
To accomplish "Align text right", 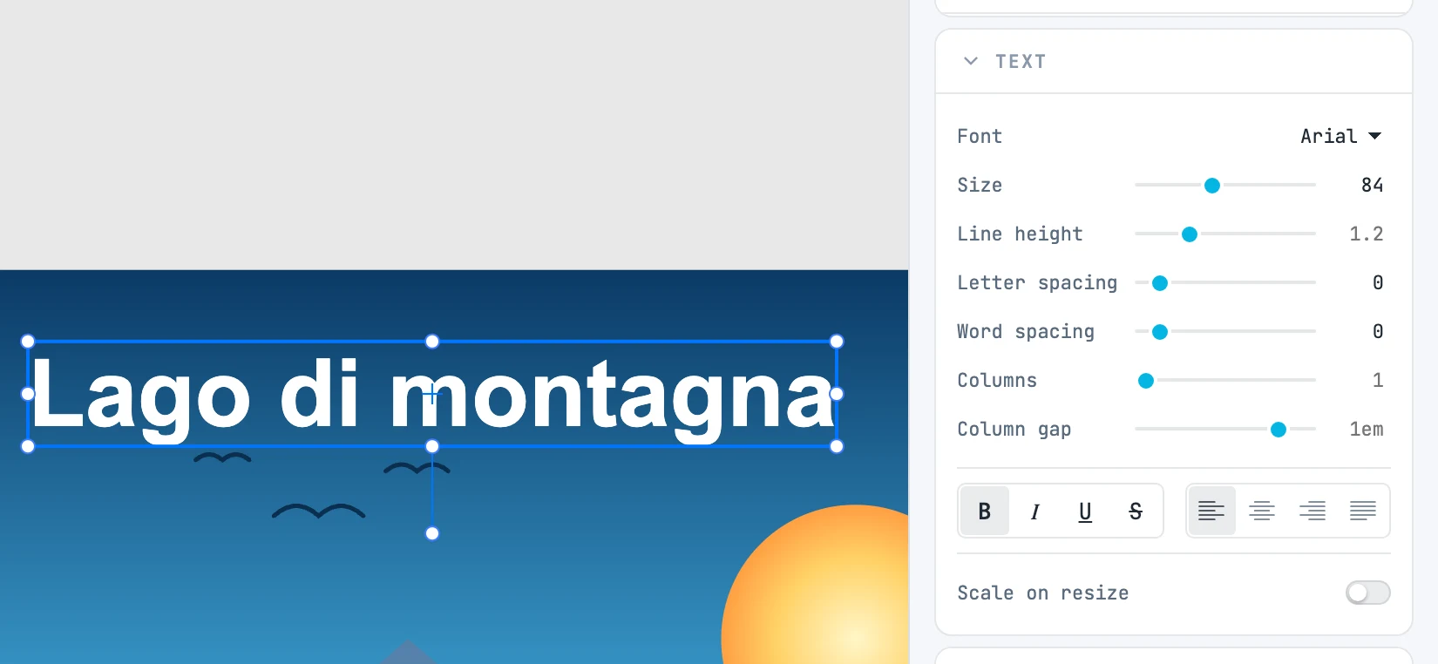I will [1313, 512].
